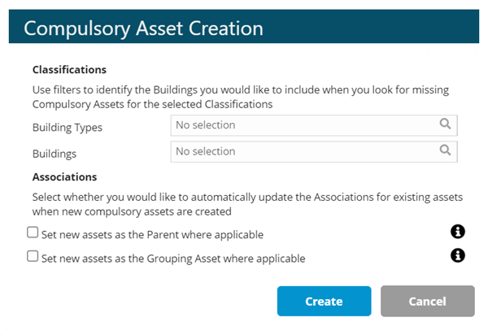
Task: Tick the set-as-Grouping-Asset checkbox
Action: 33,256
